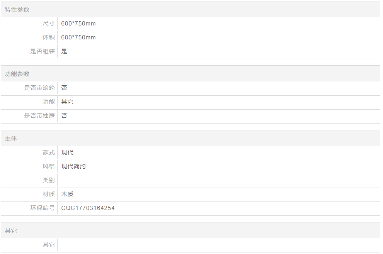Click the 木质 material value
This screenshot has height=254, width=383.
coord(67,194)
